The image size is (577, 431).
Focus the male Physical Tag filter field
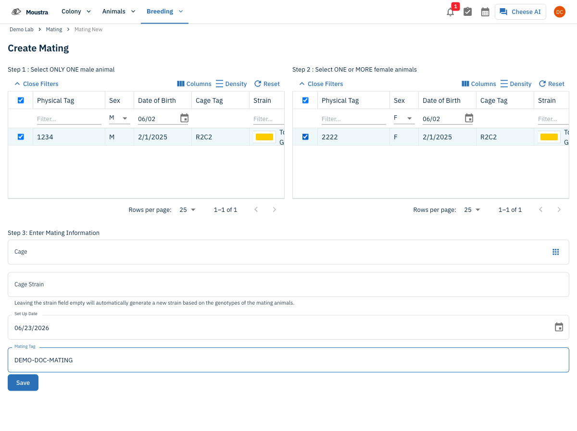click(69, 119)
